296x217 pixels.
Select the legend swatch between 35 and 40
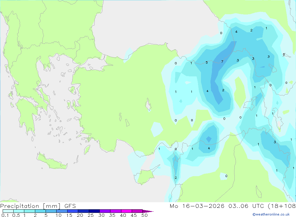pyautogui.click(x=115, y=211)
